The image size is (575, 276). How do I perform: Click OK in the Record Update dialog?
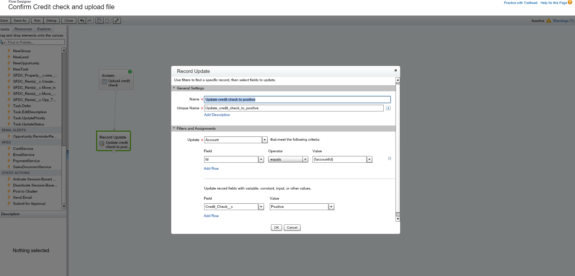pos(277,227)
